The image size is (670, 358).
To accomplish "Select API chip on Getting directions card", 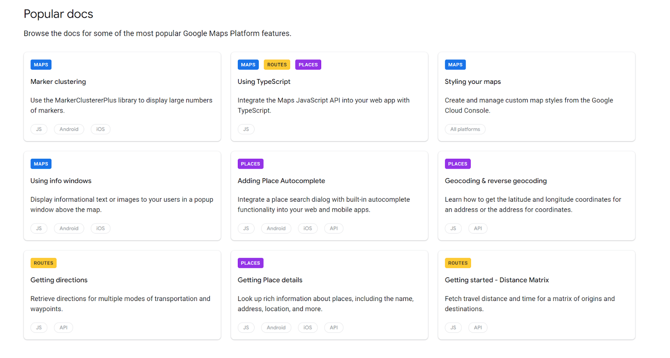I will (64, 327).
